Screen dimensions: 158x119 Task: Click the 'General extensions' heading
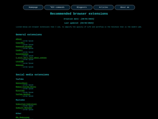coord(29,35)
